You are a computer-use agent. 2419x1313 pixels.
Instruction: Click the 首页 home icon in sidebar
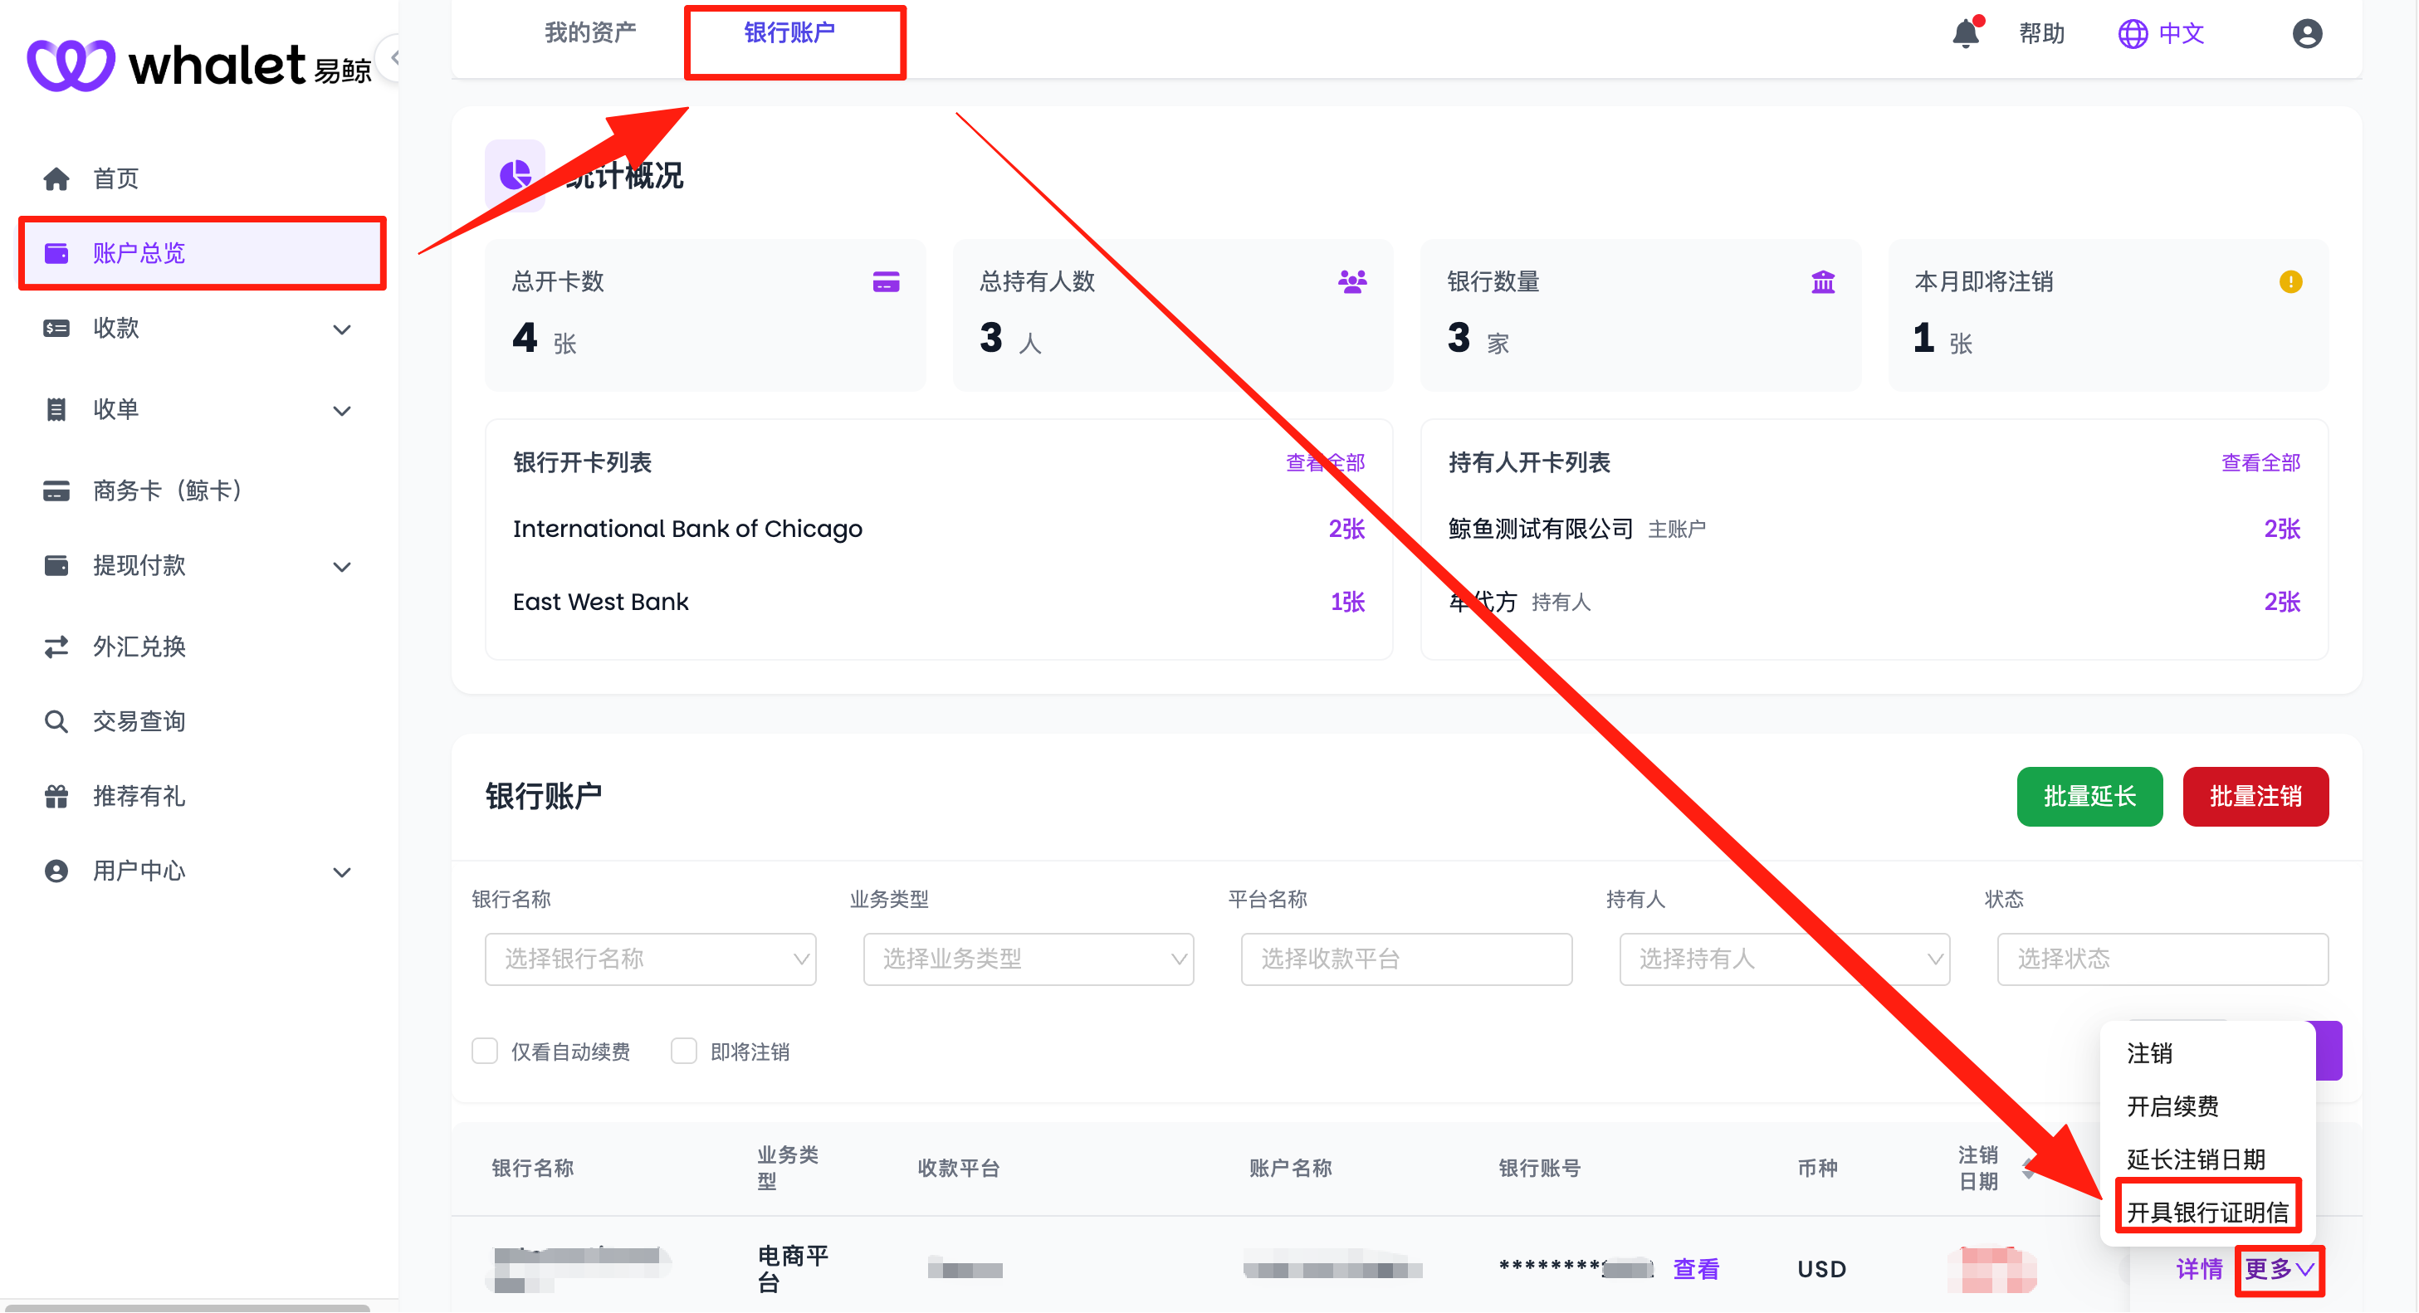56,178
